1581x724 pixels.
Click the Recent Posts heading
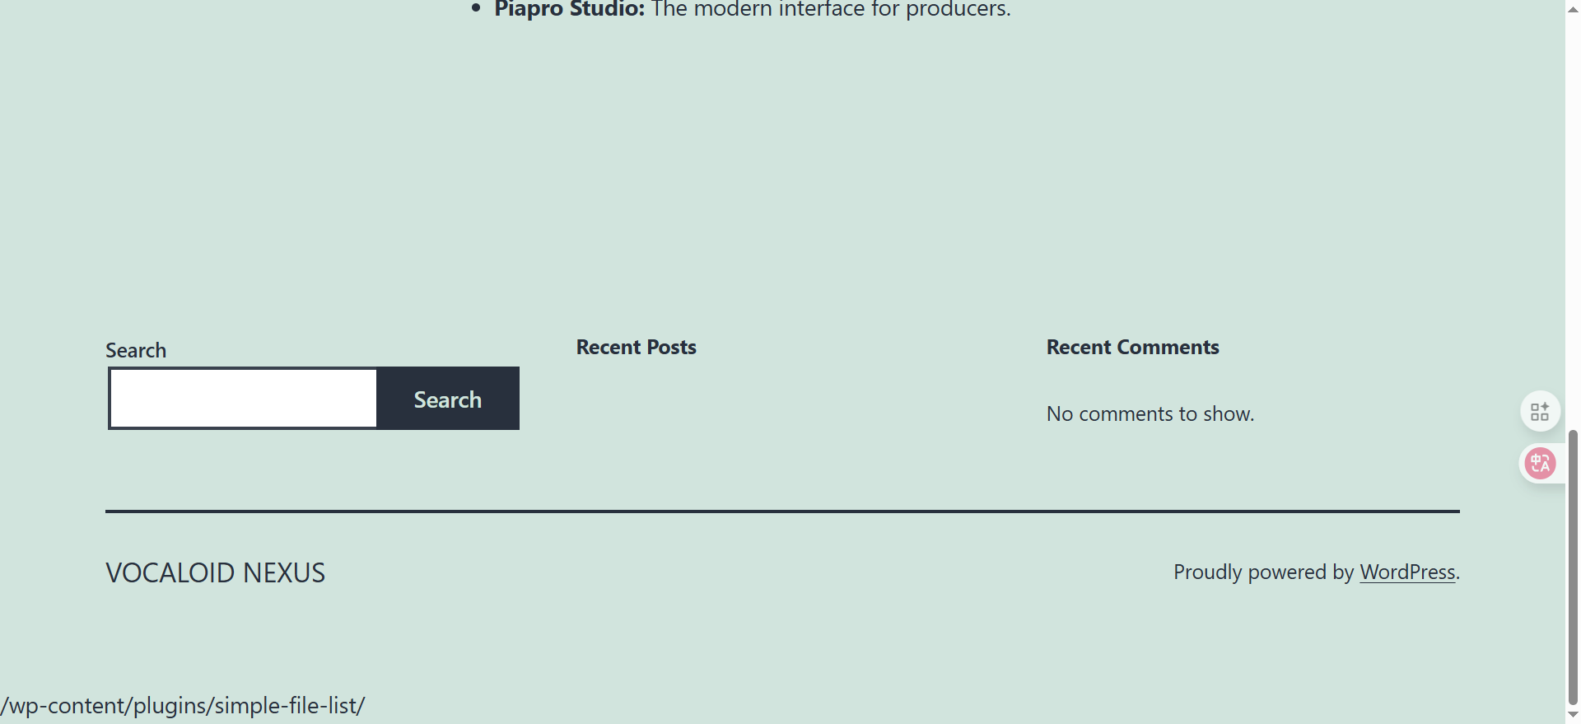tap(636, 348)
